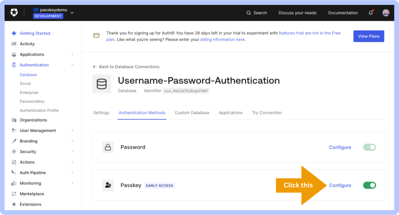Click the back arrow icon above connection title
Screen dimensions: 399x215
95,67
